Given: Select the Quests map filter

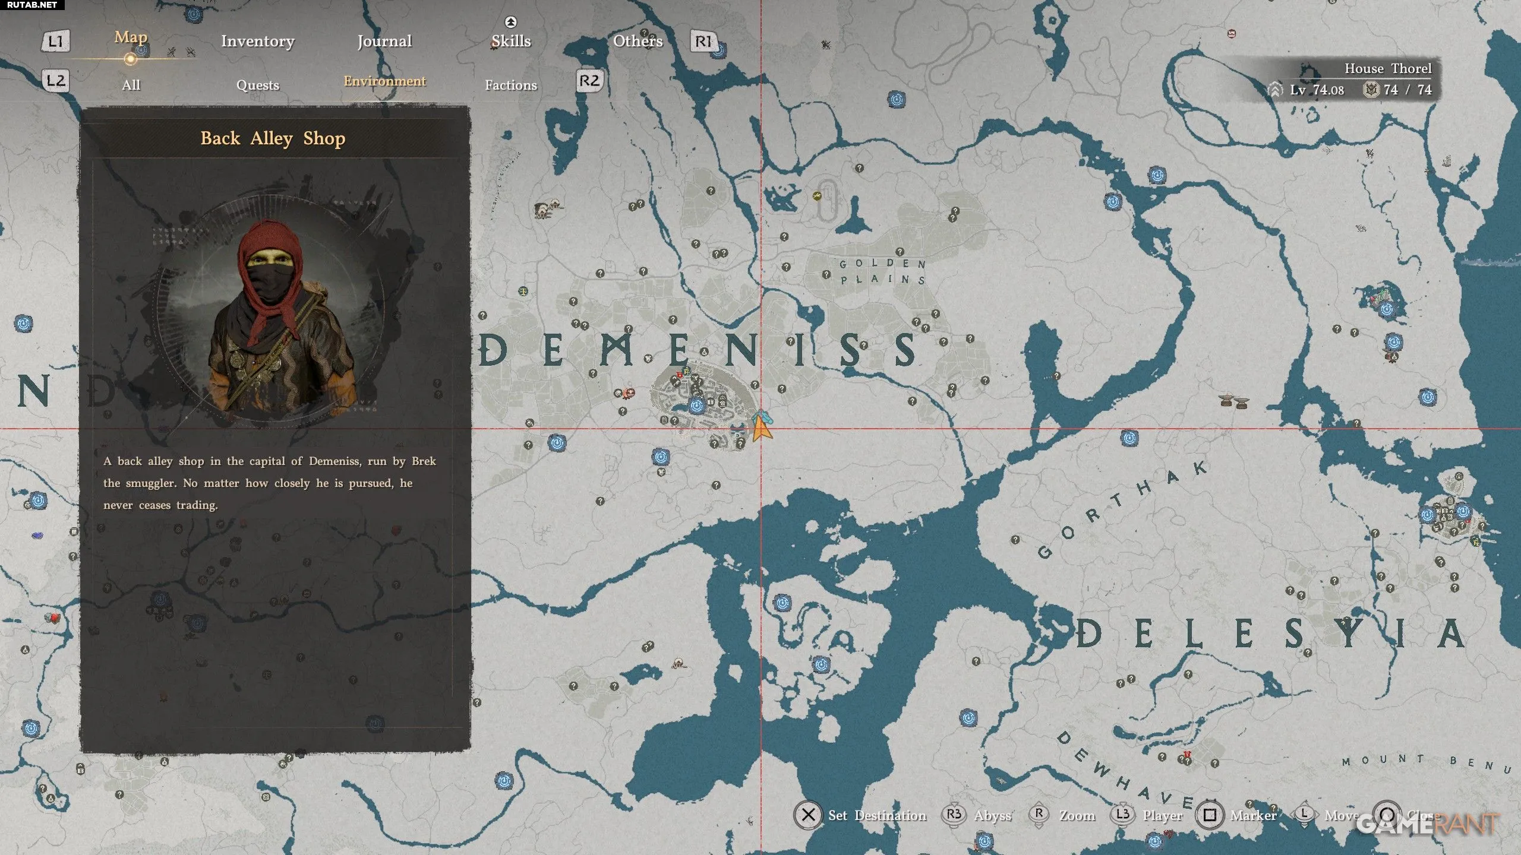Looking at the screenshot, I should [x=257, y=85].
